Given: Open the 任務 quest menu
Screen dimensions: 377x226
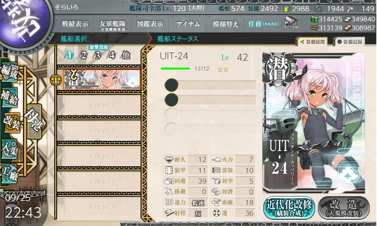Looking at the screenshot, I should point(263,24).
